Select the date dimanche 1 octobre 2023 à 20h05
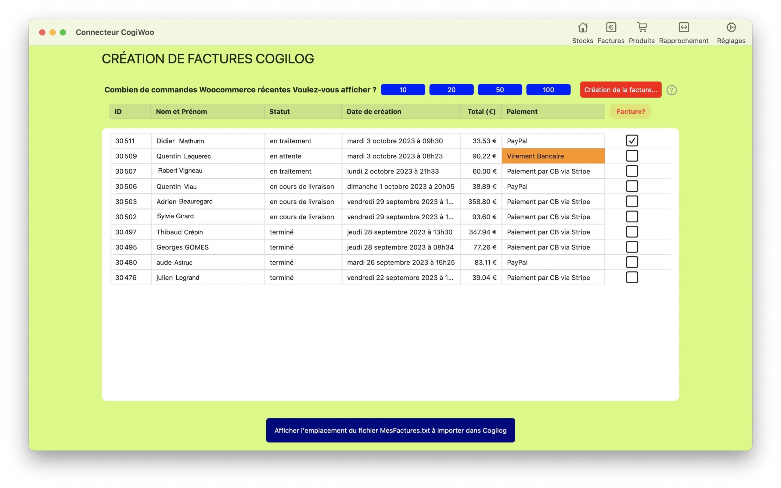Image resolution: width=781 pixels, height=488 pixels. coord(401,186)
